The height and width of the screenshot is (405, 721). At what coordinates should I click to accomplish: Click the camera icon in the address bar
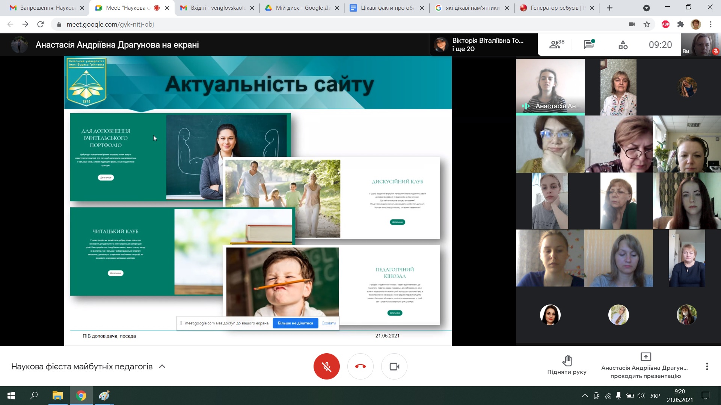tap(632, 24)
